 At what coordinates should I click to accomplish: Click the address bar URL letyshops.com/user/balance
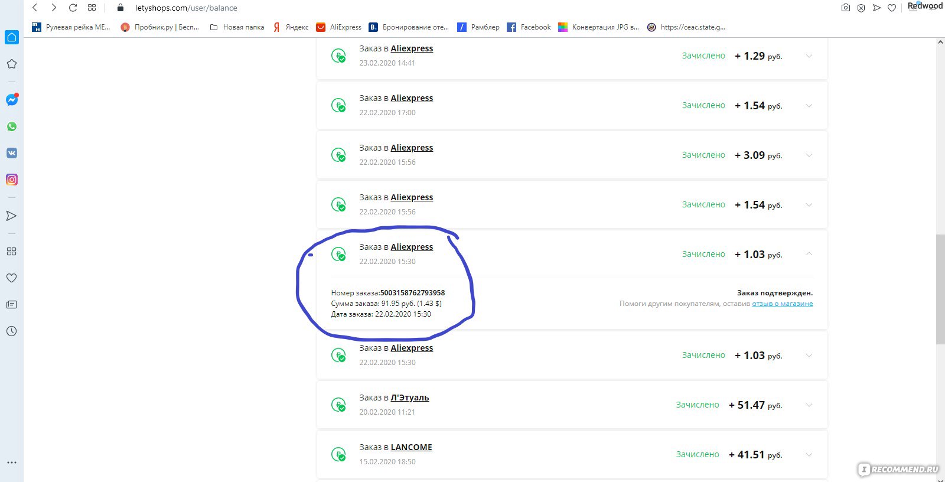coord(186,8)
